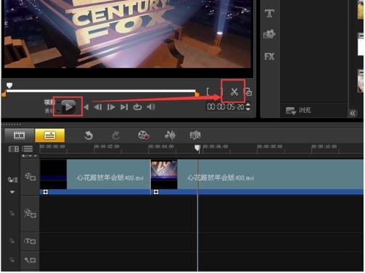Viewport: 365px width, 273px height.
Task: Toggle the voice track button
Action: pos(30,260)
